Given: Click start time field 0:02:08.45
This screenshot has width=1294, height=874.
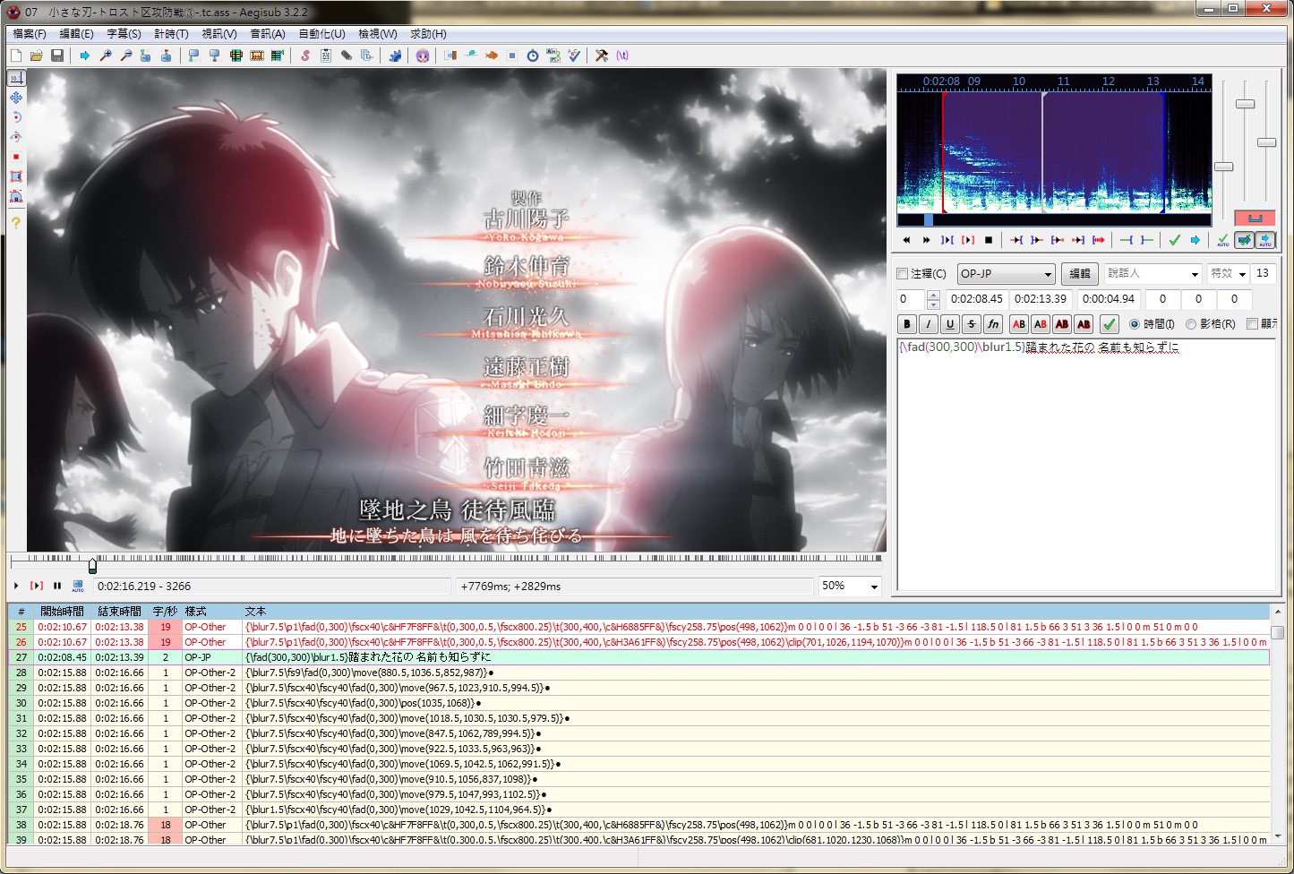Looking at the screenshot, I should coord(977,299).
